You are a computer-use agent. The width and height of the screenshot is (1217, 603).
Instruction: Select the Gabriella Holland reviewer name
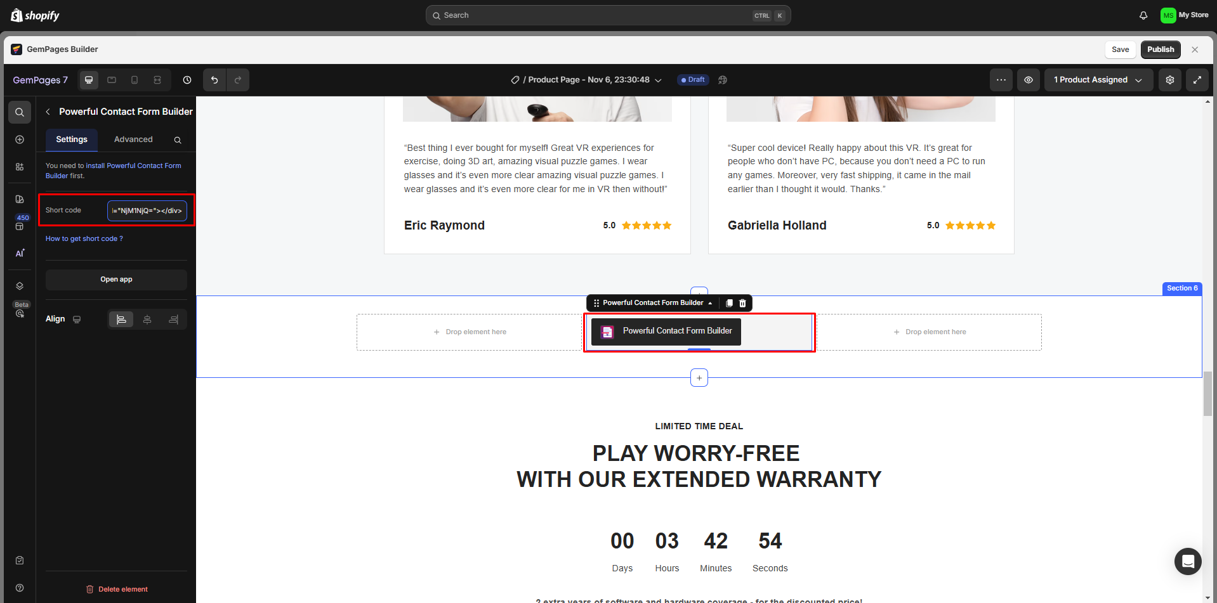tap(777, 226)
